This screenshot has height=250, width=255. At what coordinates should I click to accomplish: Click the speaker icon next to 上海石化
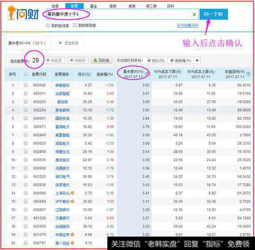tap(72, 193)
